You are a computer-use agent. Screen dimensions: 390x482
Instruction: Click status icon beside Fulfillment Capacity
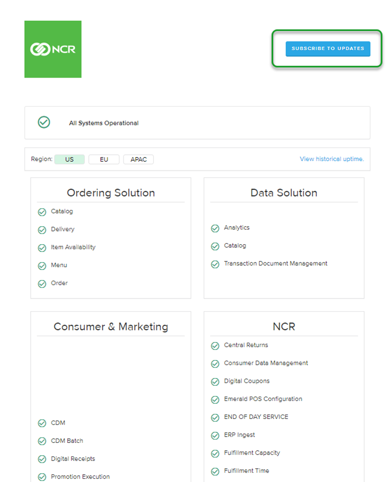point(215,453)
